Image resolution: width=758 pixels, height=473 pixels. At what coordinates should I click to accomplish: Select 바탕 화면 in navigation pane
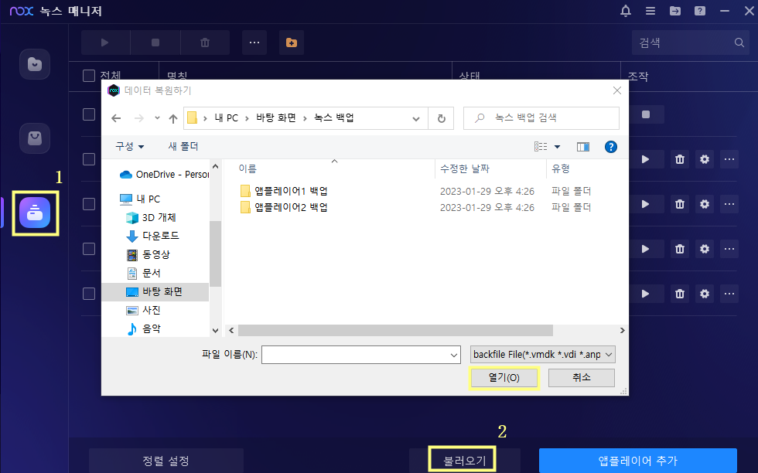(x=155, y=292)
